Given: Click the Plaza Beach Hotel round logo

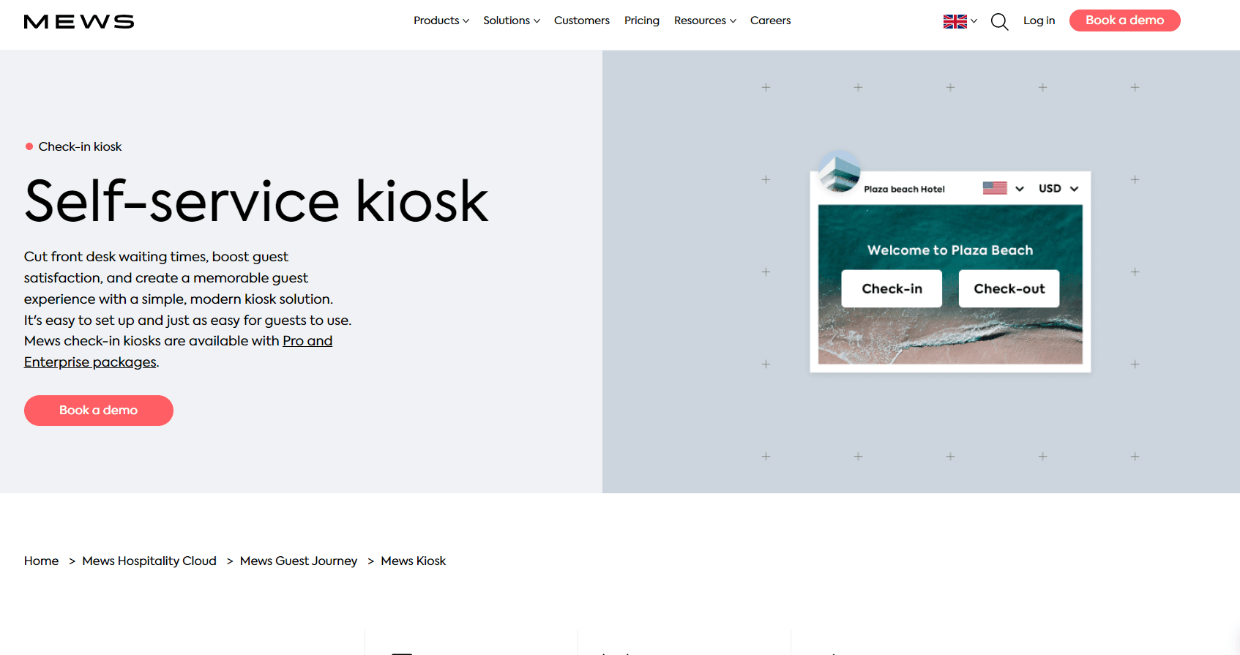Looking at the screenshot, I should click(x=839, y=172).
